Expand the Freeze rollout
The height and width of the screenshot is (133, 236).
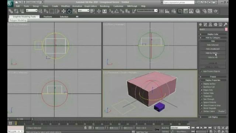213,77
